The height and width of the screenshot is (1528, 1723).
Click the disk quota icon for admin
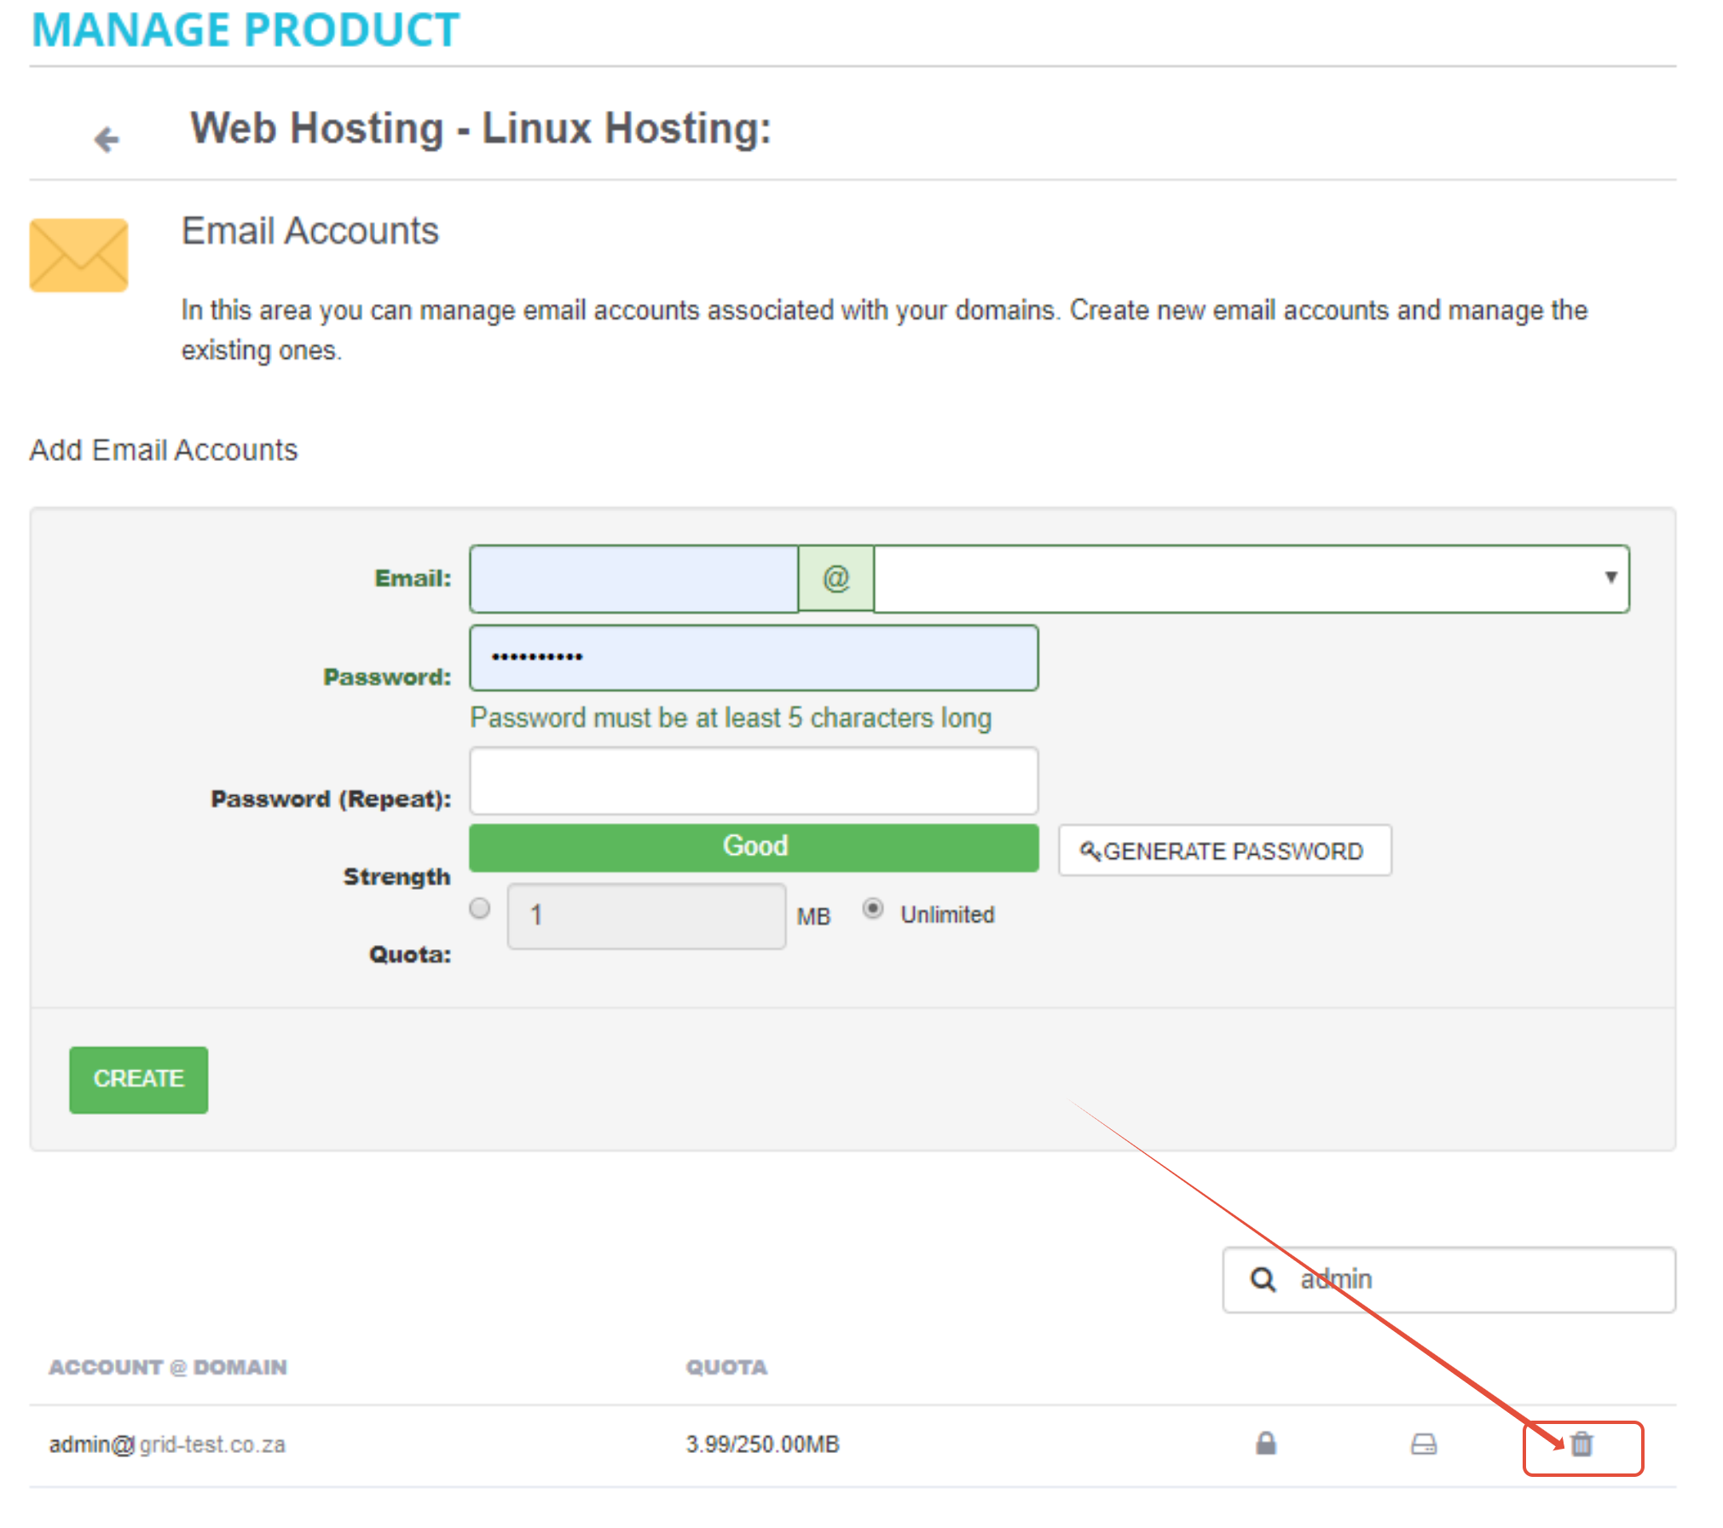(x=1423, y=1444)
